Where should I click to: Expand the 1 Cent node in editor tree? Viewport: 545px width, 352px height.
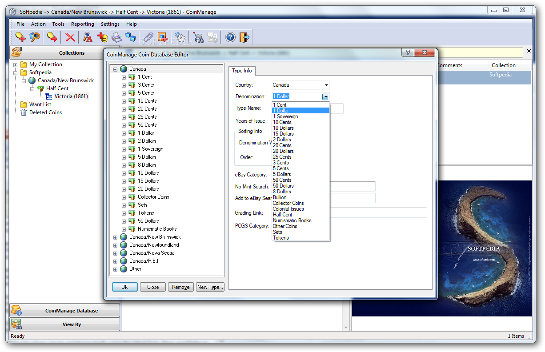click(x=124, y=77)
